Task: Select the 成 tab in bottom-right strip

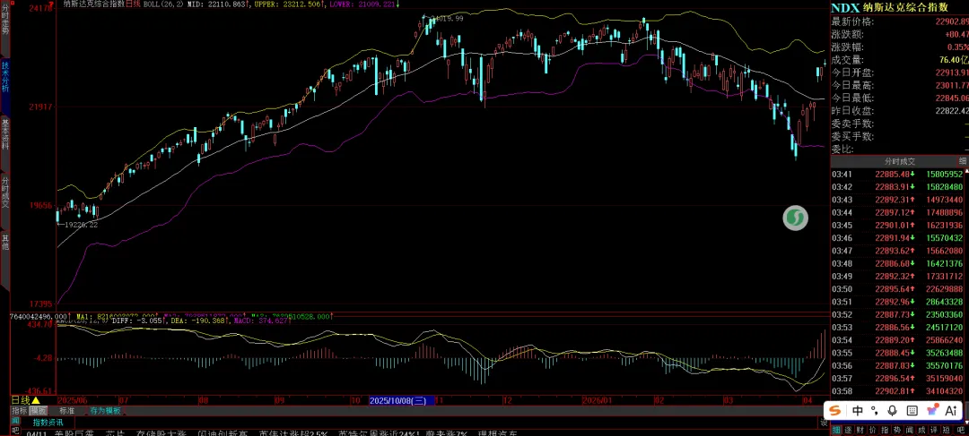Action: click(921, 430)
